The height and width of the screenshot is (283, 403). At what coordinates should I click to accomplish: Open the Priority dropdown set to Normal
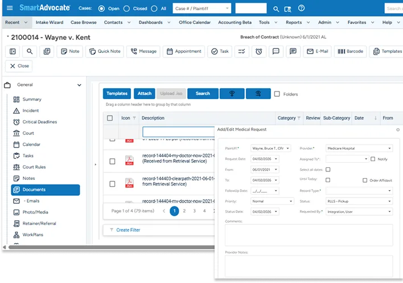272,201
